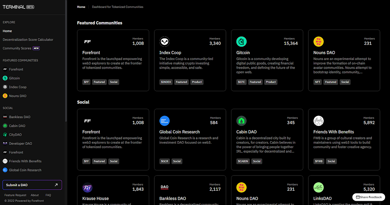The image size is (390, 205).
Task: Click the Share Feedback button
Action: point(369,197)
